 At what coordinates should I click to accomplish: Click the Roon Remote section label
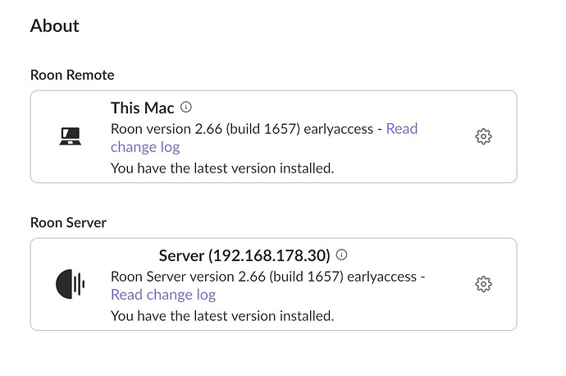[x=72, y=75]
